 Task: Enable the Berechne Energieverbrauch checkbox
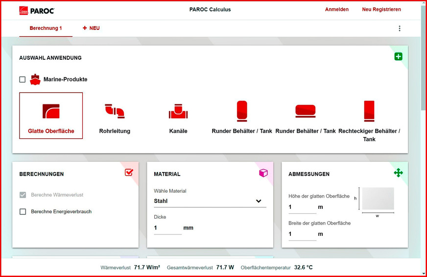click(x=23, y=212)
